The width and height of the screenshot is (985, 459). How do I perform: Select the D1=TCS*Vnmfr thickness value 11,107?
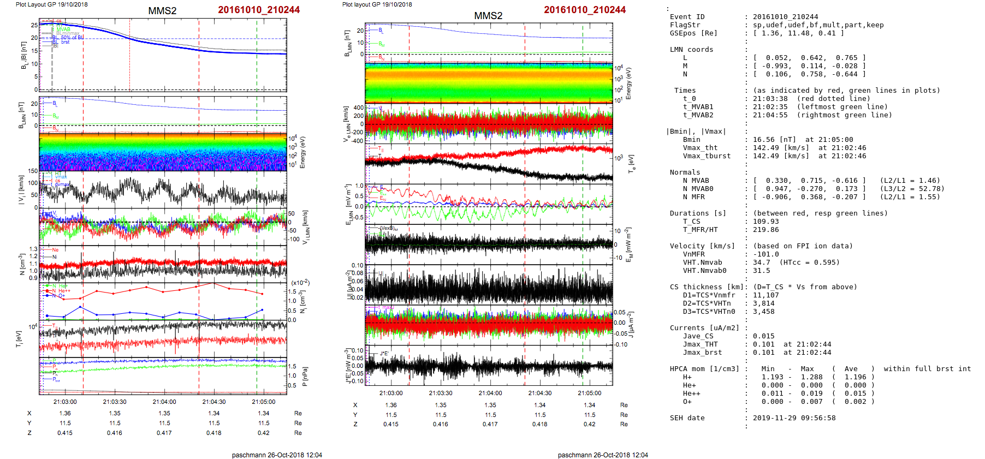766,295
